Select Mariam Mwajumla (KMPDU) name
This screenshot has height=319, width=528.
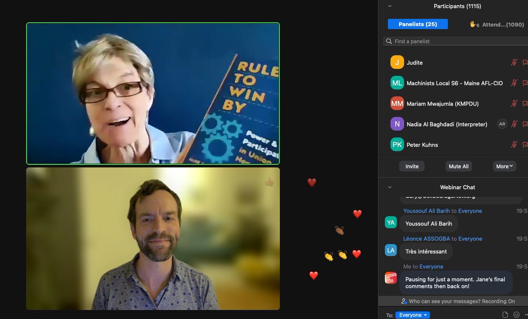click(x=443, y=104)
